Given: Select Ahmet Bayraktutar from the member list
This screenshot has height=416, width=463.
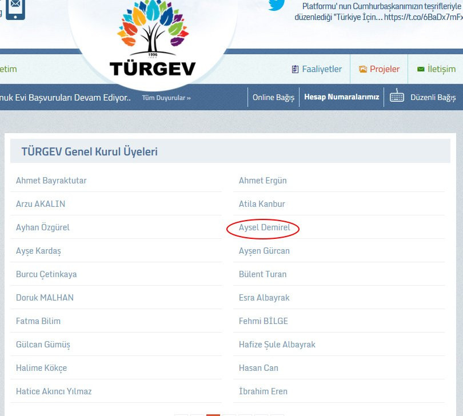Looking at the screenshot, I should 51,180.
